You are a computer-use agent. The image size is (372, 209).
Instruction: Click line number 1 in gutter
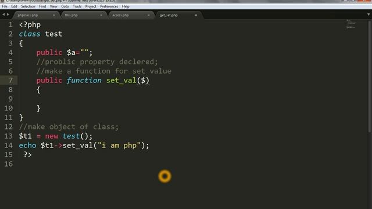coord(10,24)
